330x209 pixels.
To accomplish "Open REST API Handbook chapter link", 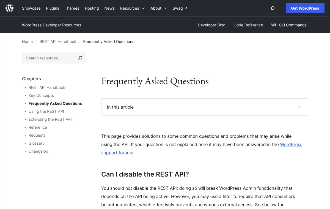I will [x=47, y=87].
